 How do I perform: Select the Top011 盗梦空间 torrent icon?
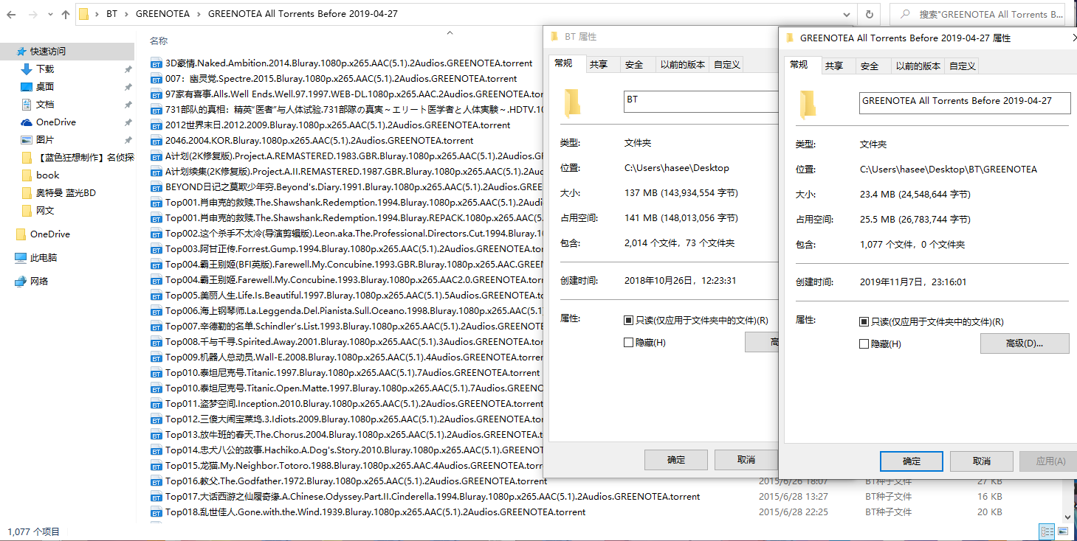coord(156,404)
